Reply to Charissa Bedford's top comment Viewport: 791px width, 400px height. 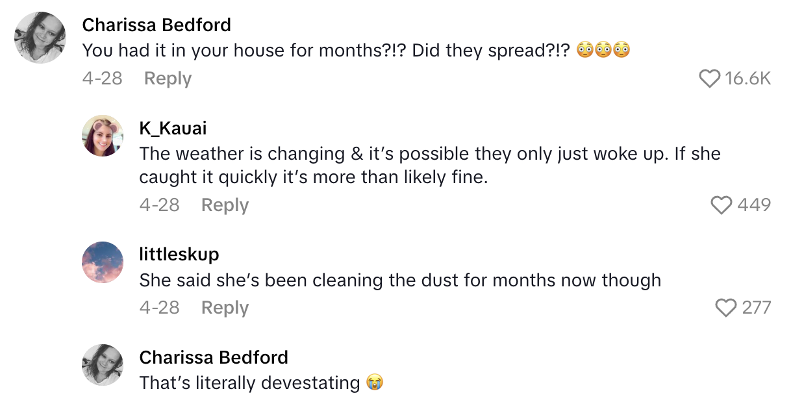(168, 79)
